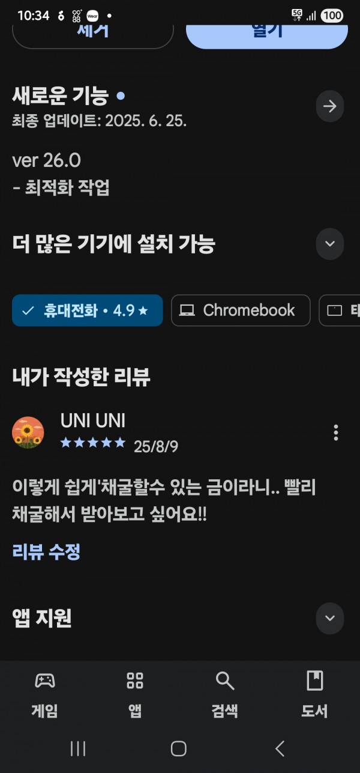Expand the 더 많은 기기에 설치 가능 section
This screenshot has height=773, width=360.
pos(329,244)
